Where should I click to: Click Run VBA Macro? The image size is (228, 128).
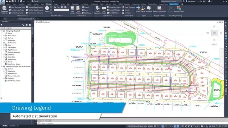click(113, 13)
